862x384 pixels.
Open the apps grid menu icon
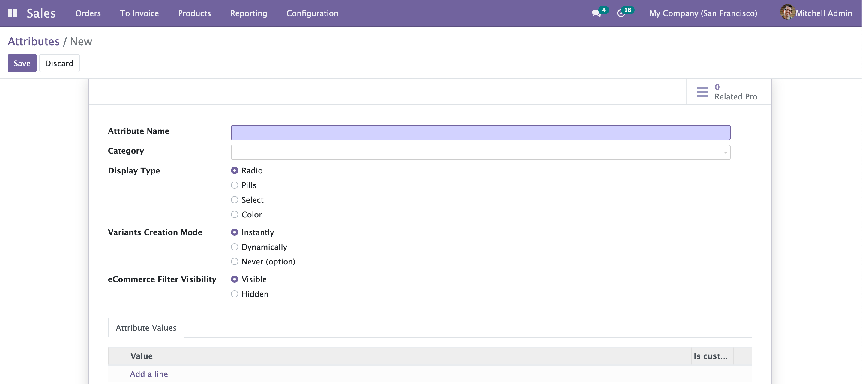pyautogui.click(x=12, y=13)
